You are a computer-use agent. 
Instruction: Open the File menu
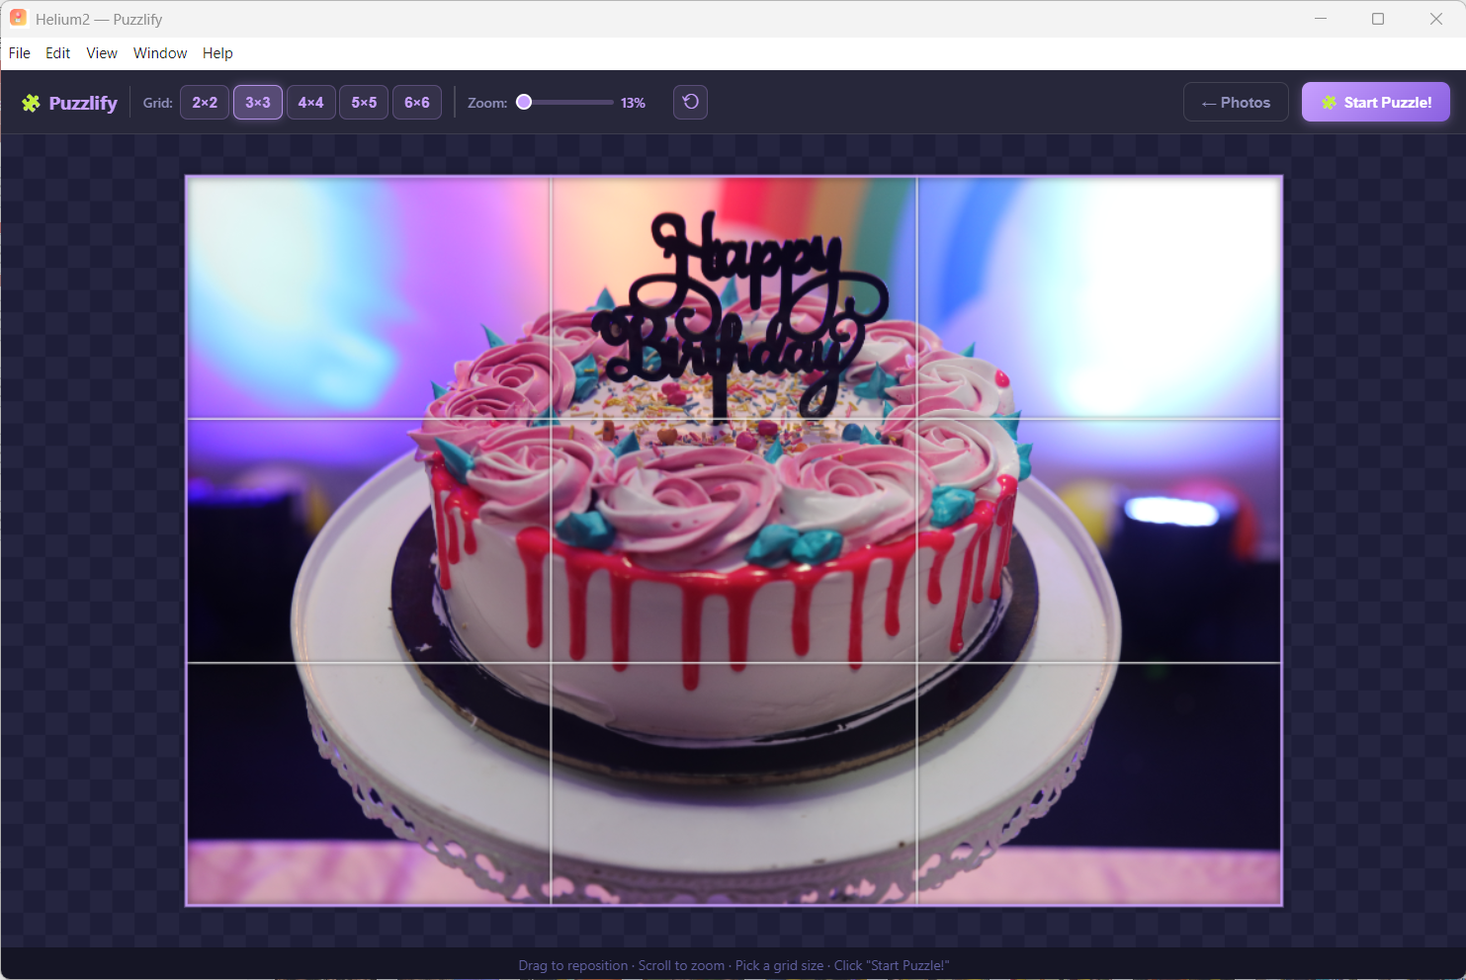click(20, 53)
